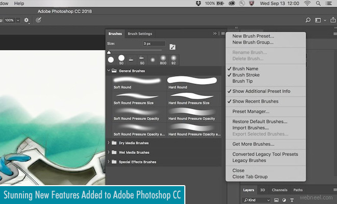Toggle the Brush Settings panel icon beside Size

tap(173, 47)
